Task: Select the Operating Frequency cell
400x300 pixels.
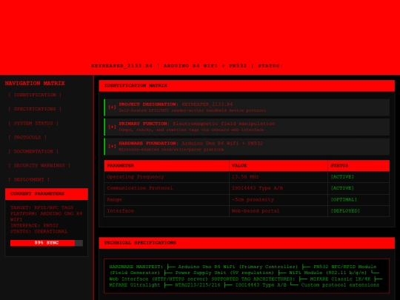Action: (167, 177)
